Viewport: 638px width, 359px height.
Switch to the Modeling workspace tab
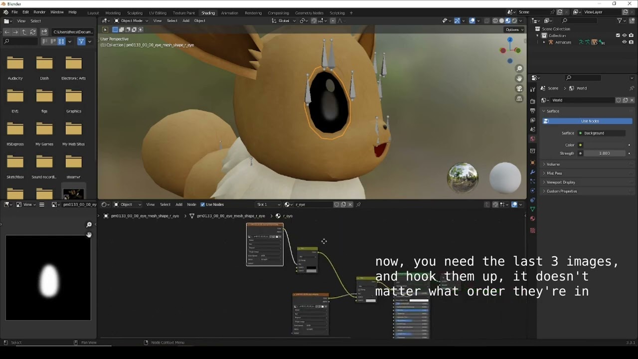113,13
